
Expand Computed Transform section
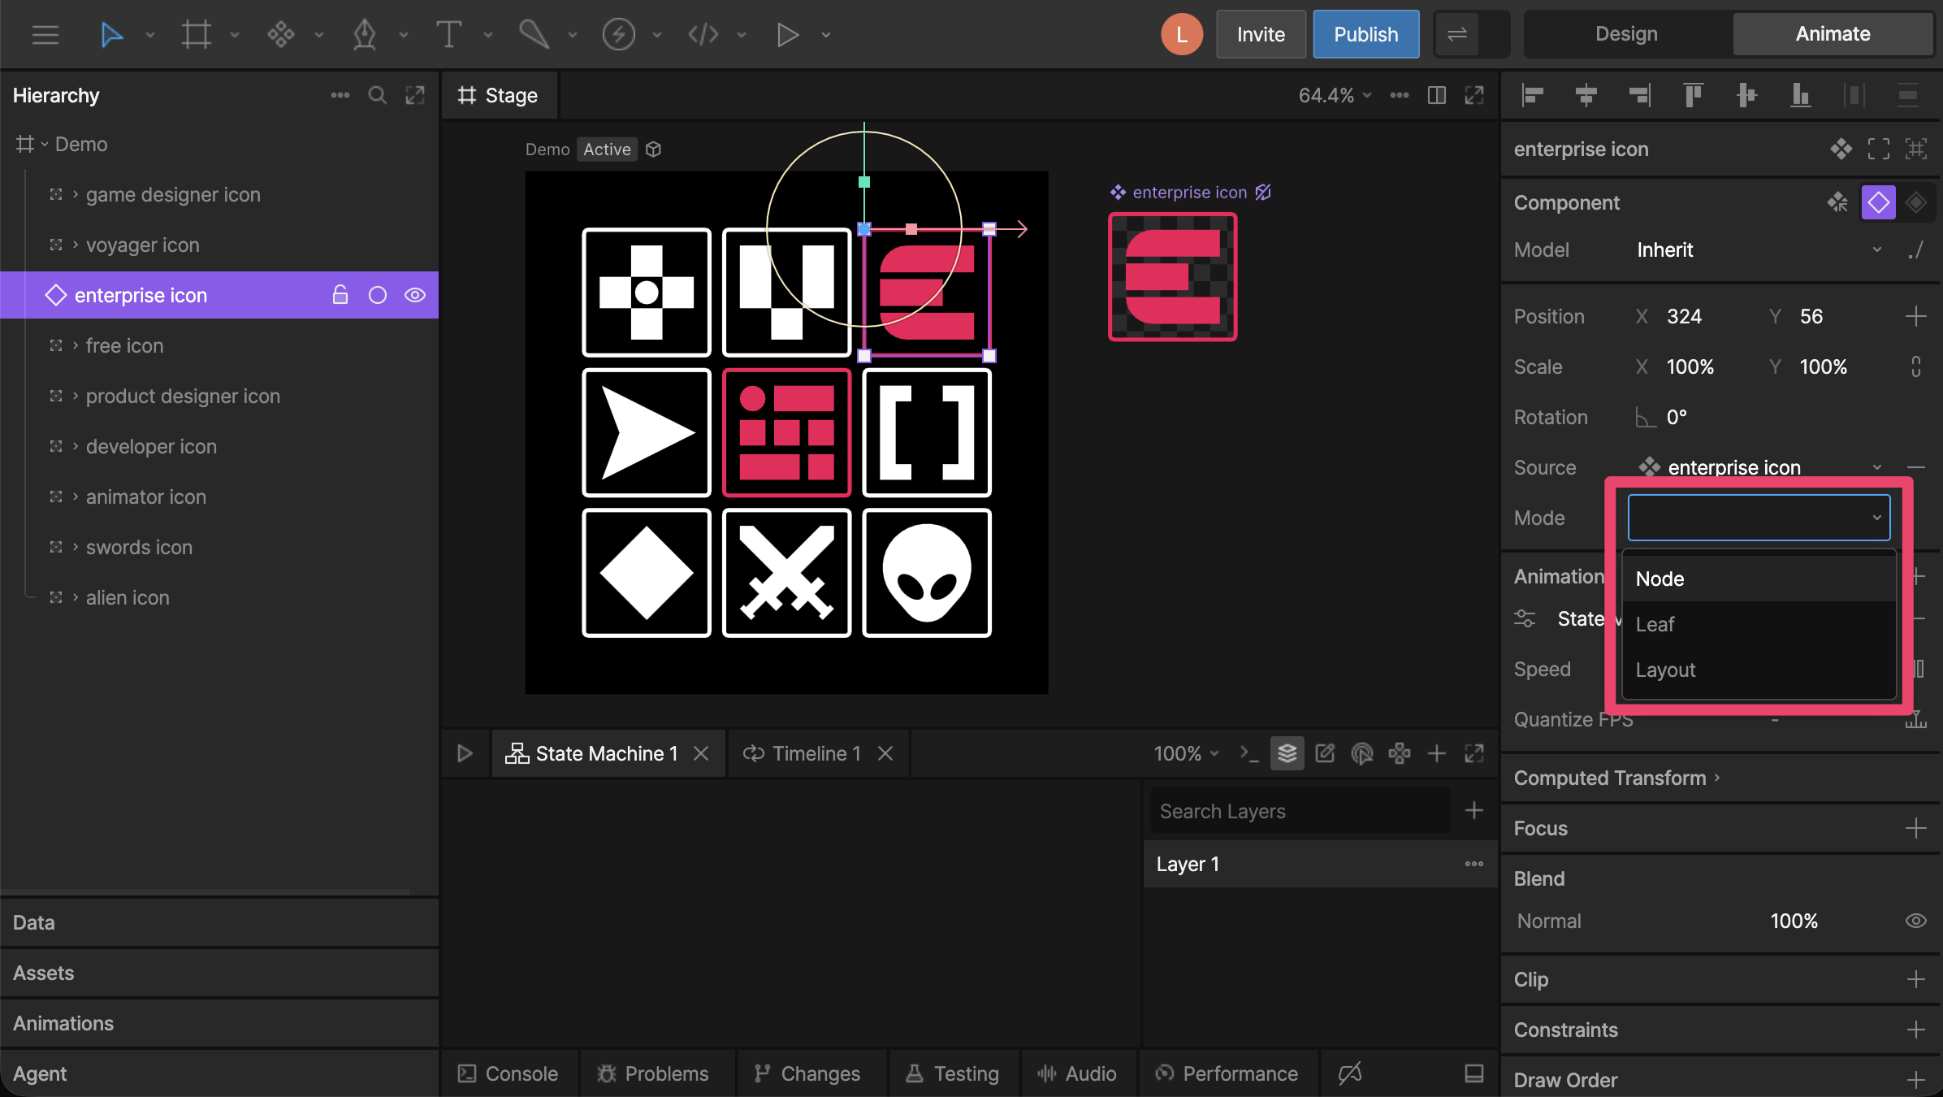(x=1616, y=778)
